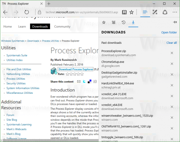Click the lock icon in the address bar
The image size is (180, 142).
[40, 12]
